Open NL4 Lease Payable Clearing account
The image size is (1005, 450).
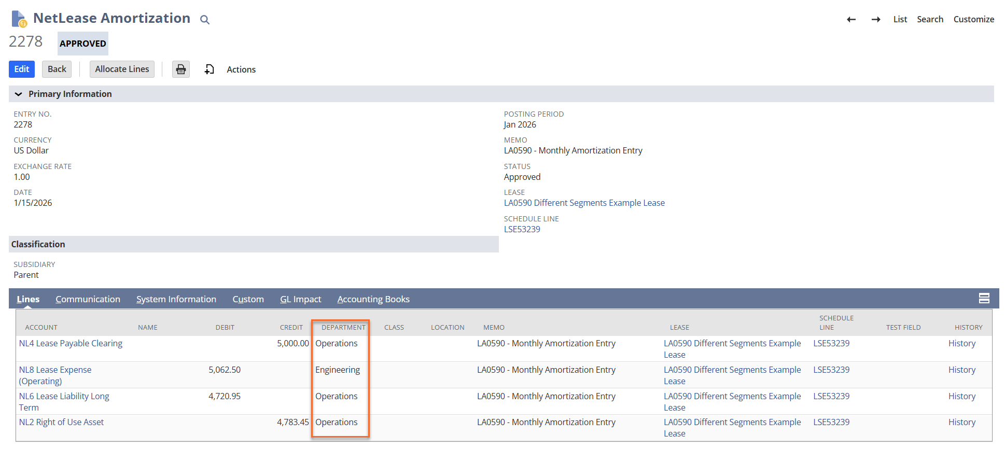(71, 343)
